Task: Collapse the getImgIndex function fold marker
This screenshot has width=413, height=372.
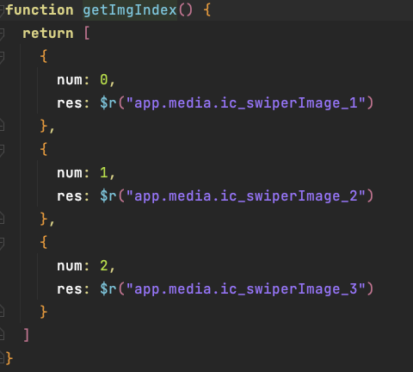Action: pos(2,10)
